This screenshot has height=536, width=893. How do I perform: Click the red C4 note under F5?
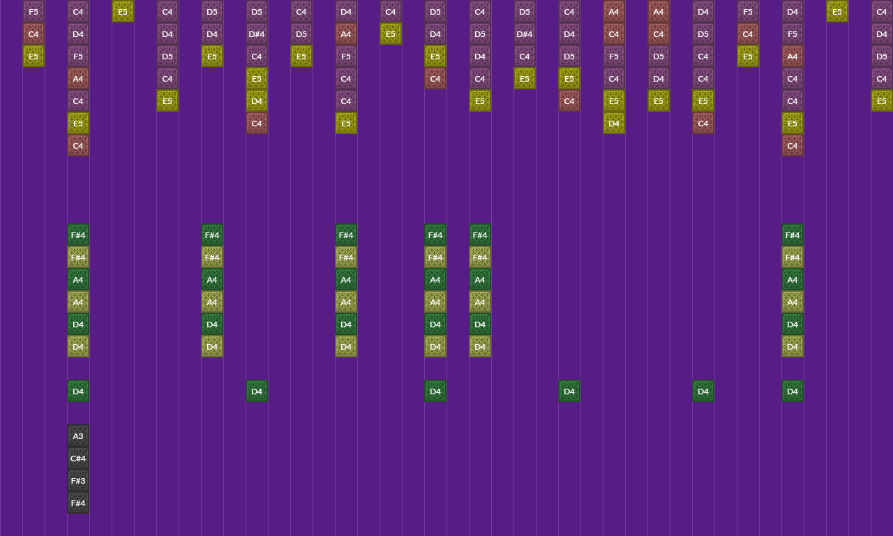click(x=33, y=33)
